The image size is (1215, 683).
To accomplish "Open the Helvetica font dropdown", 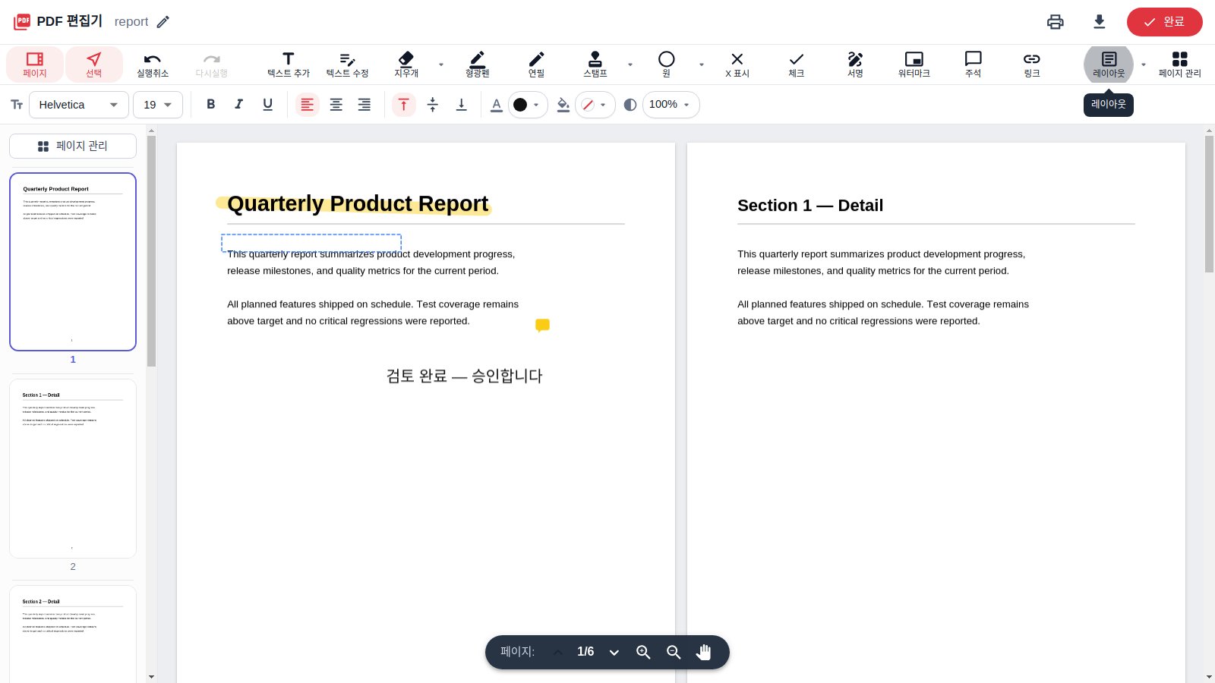I will point(79,105).
